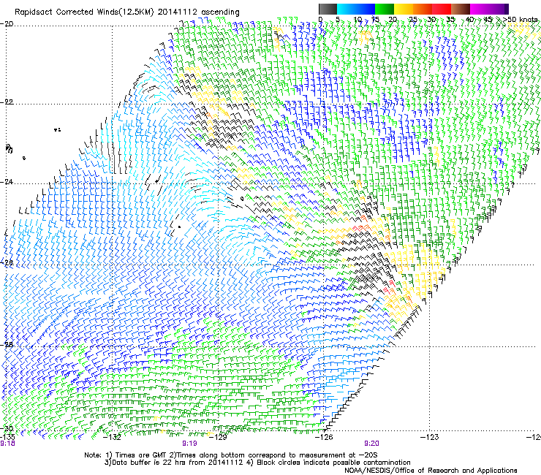541x475 pixels.
Task: Click the latitude label '-20'
Action: (7, 24)
